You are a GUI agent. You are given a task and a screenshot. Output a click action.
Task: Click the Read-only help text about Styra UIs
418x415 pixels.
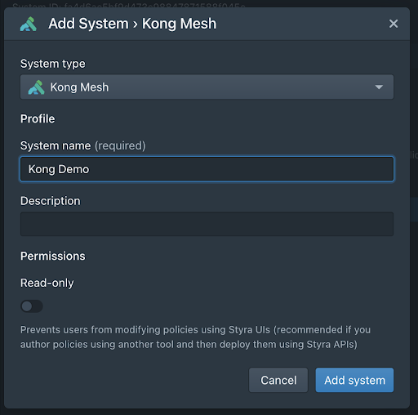(195, 337)
